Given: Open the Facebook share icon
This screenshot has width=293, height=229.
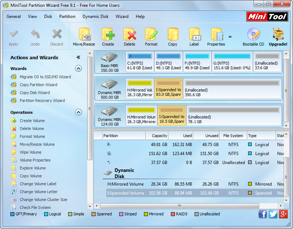Looking at the screenshot, I should coord(262,214).
